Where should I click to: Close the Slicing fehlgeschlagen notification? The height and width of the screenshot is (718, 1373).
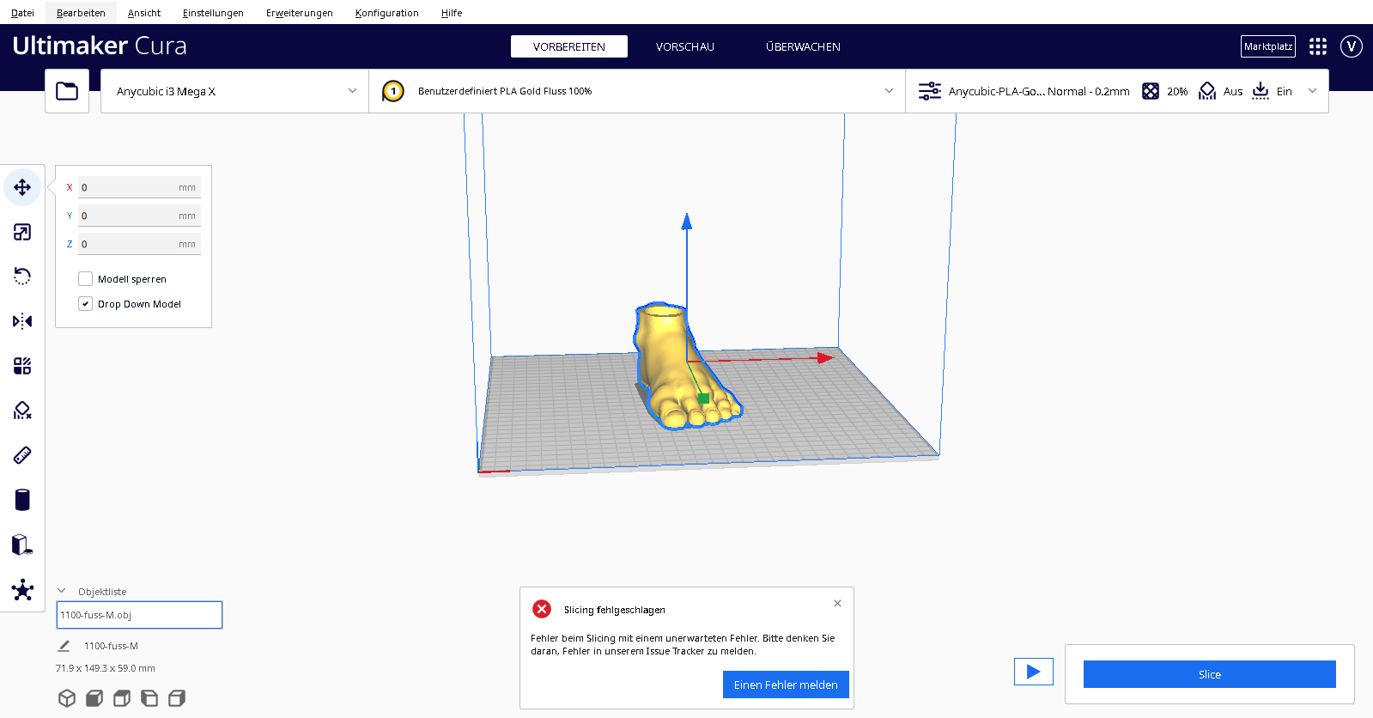[x=837, y=604]
